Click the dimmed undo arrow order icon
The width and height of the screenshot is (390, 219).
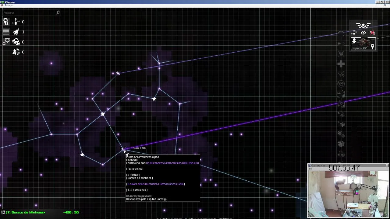click(x=341, y=34)
